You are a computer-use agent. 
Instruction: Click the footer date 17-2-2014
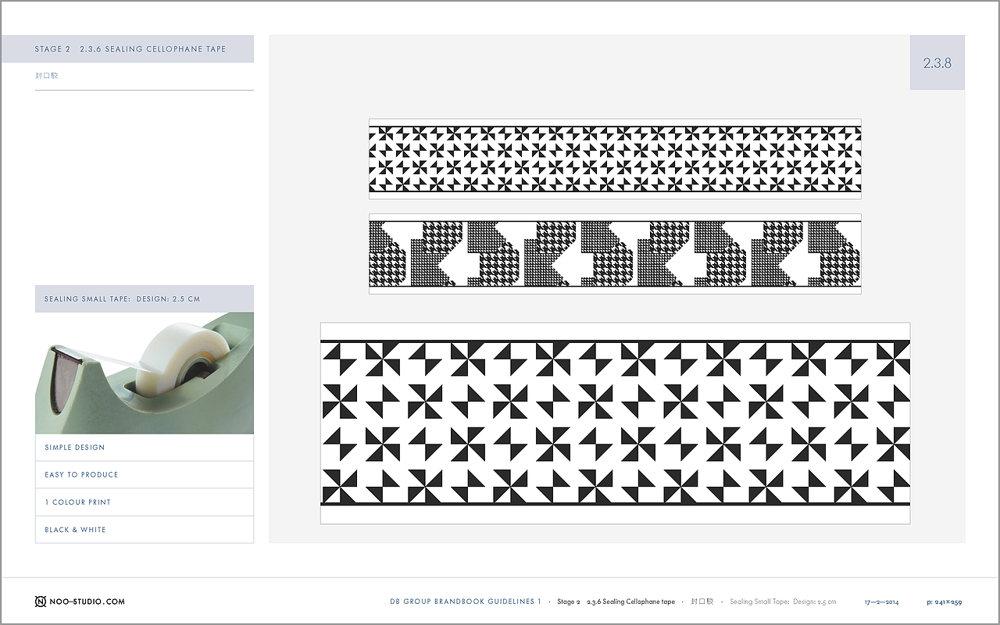881,602
